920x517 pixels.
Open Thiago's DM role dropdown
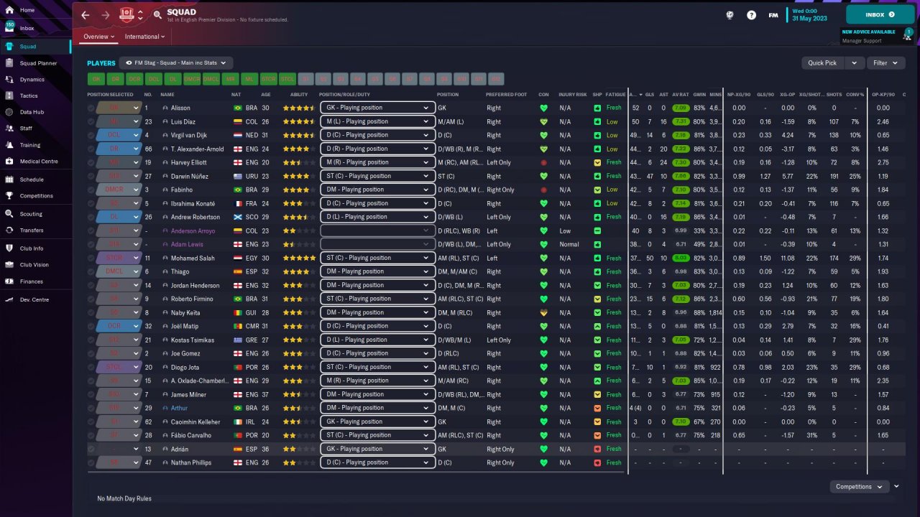click(378, 271)
